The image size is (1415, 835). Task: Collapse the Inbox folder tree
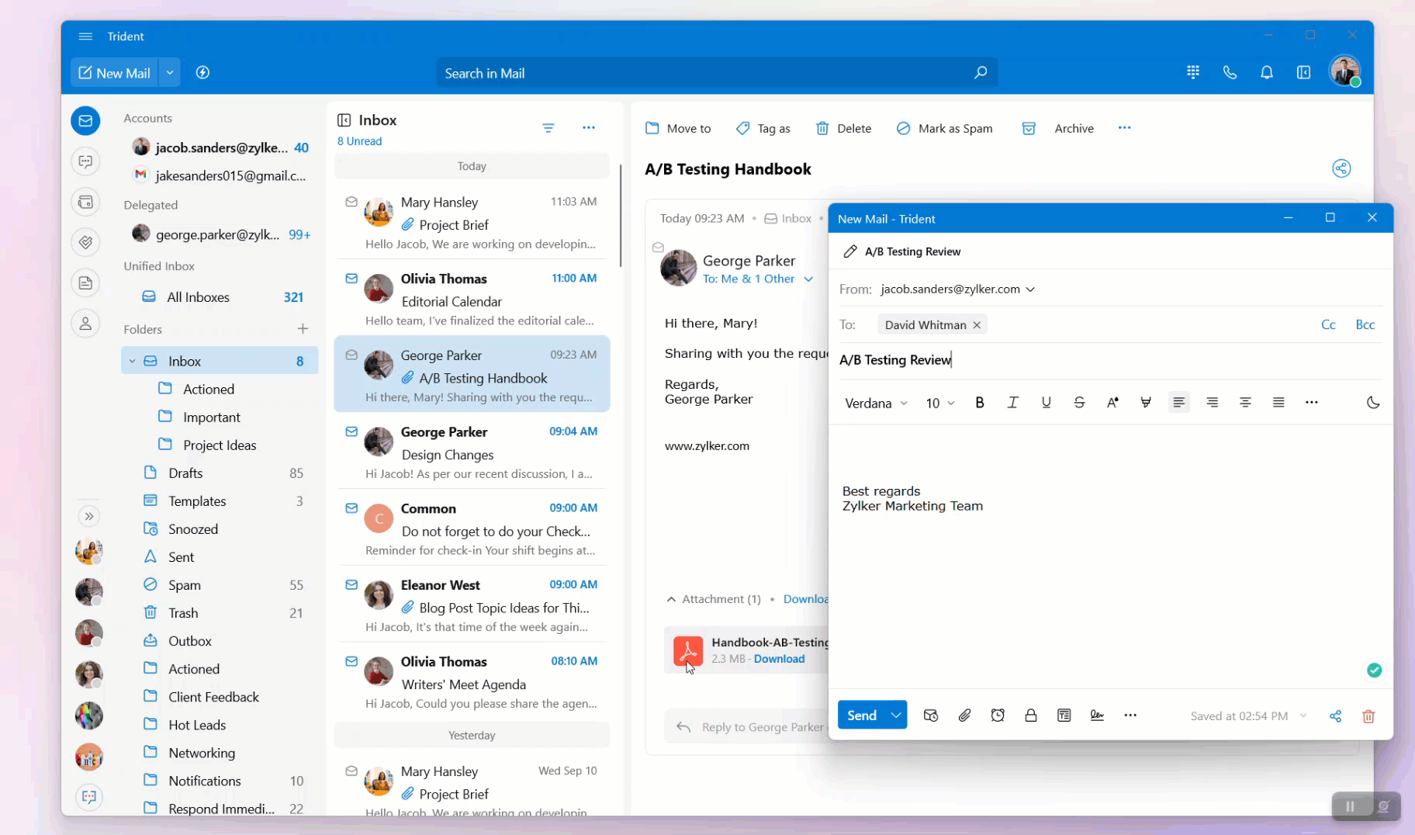pos(132,361)
